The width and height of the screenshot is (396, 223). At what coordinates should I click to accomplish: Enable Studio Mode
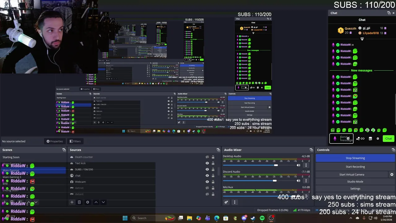pyautogui.click(x=355, y=181)
